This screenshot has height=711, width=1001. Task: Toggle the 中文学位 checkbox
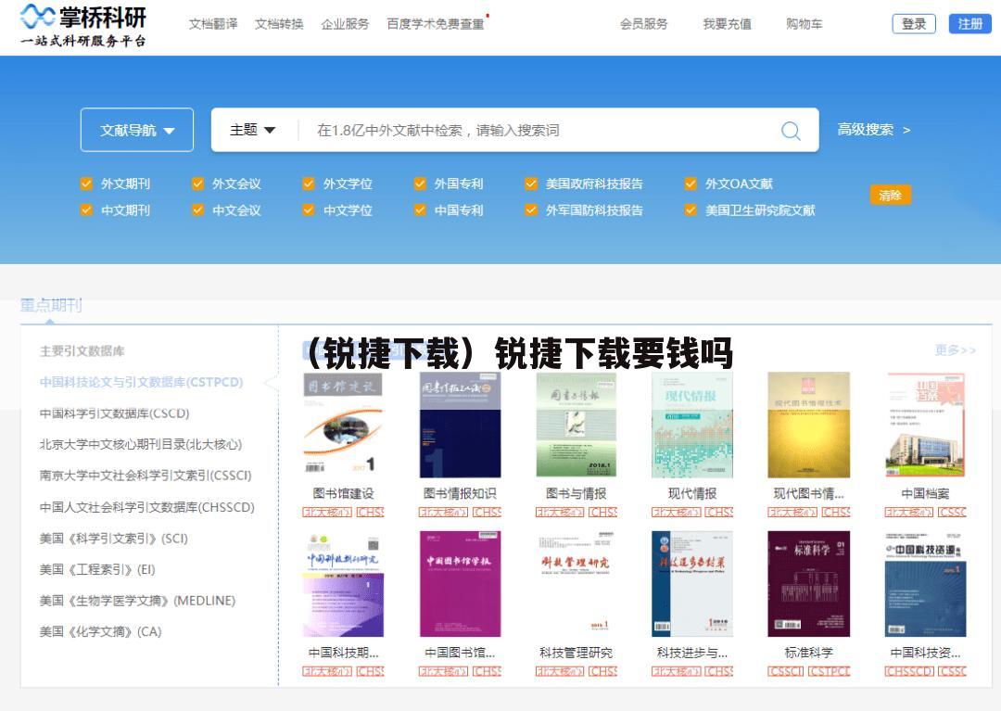309,210
